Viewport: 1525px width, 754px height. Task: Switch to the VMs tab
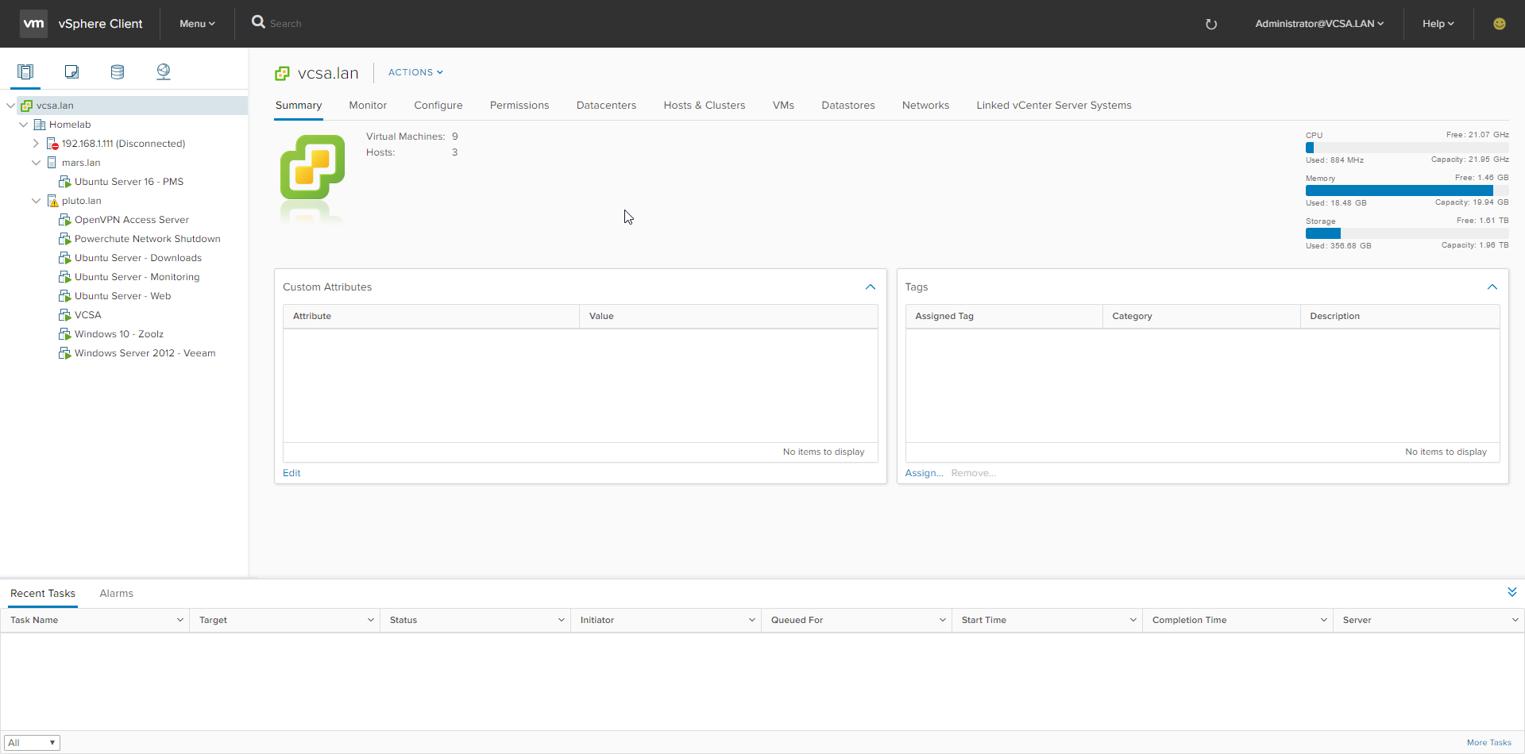click(x=783, y=106)
